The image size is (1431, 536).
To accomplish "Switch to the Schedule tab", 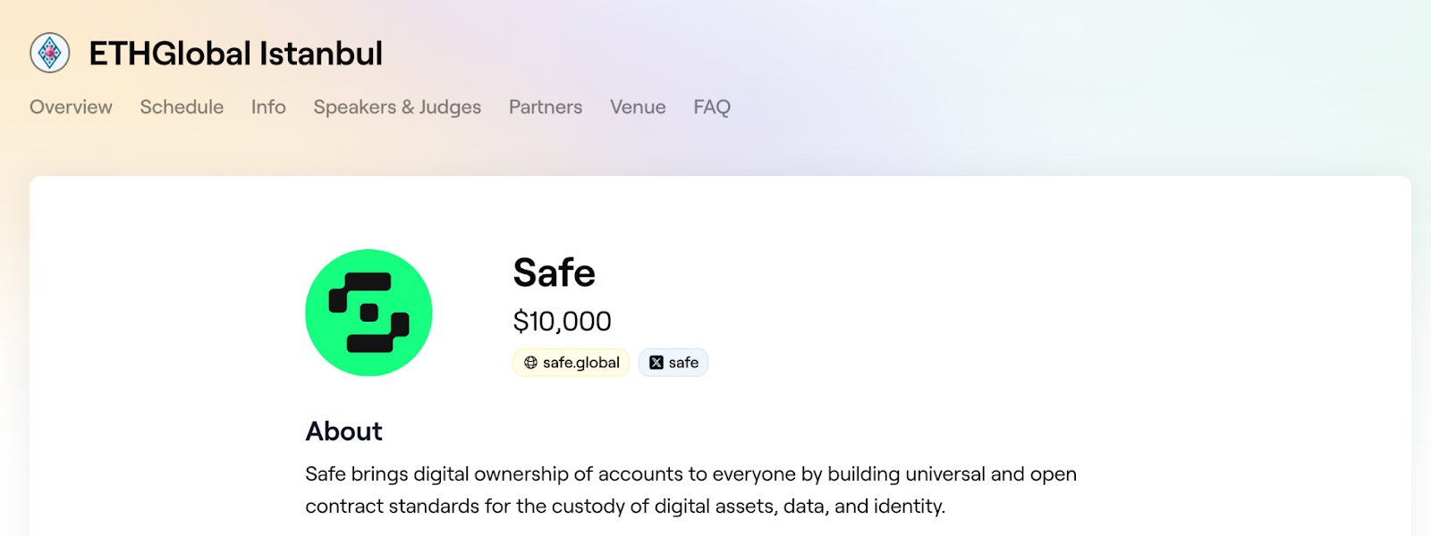I will (182, 107).
